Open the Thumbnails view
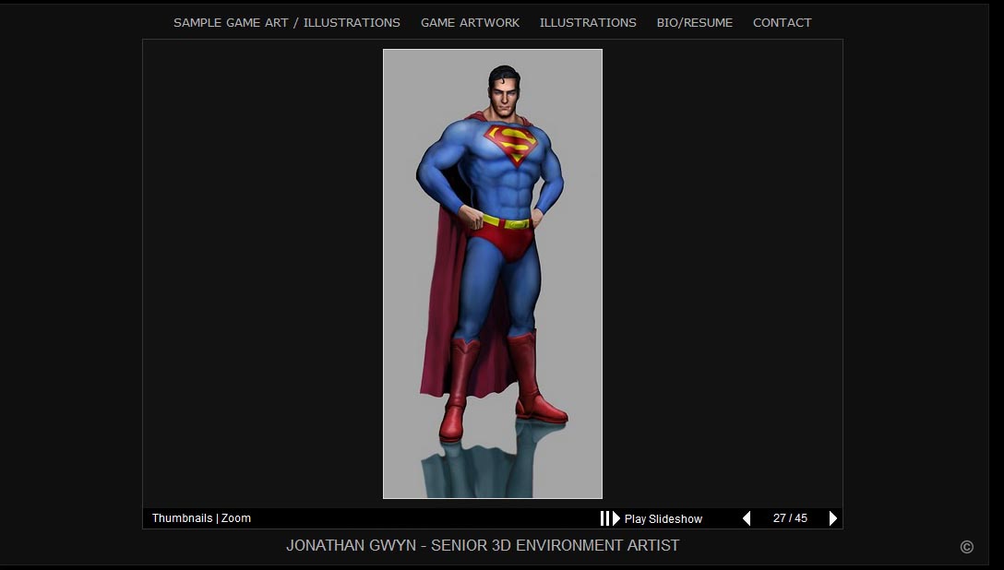The width and height of the screenshot is (1004, 570). pos(182,518)
